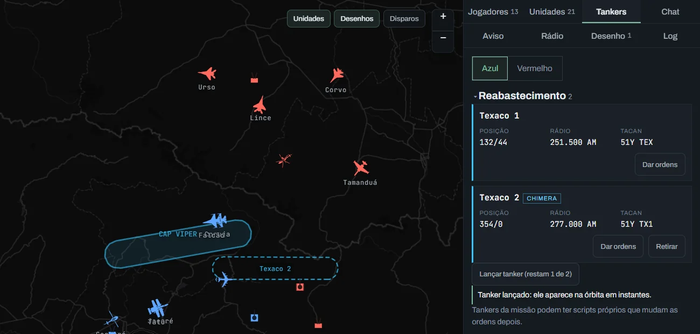Open the Jogadores tab
The image size is (700, 334).
(493, 11)
